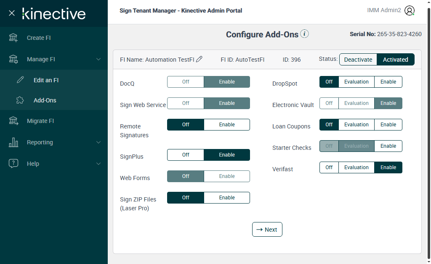
Task: Enable Starter Checks
Action: 388,146
